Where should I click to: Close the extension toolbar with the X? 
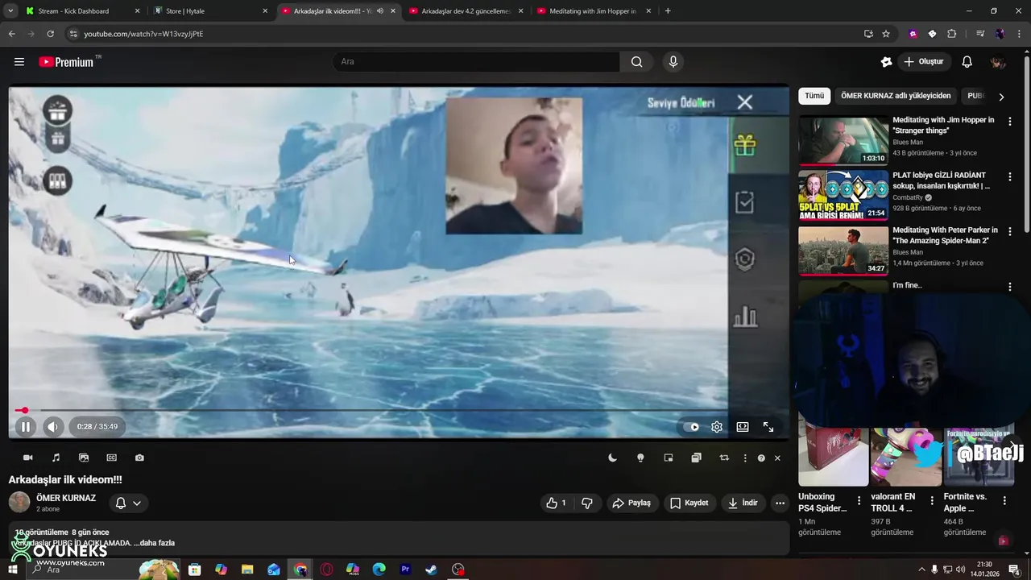click(777, 458)
